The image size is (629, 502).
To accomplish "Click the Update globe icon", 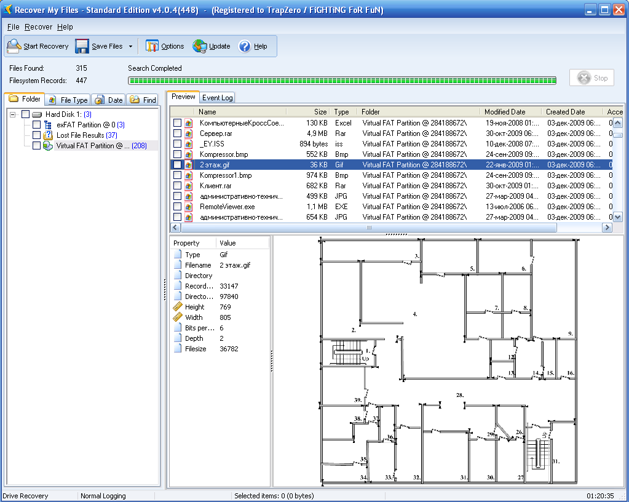I will pyautogui.click(x=199, y=46).
